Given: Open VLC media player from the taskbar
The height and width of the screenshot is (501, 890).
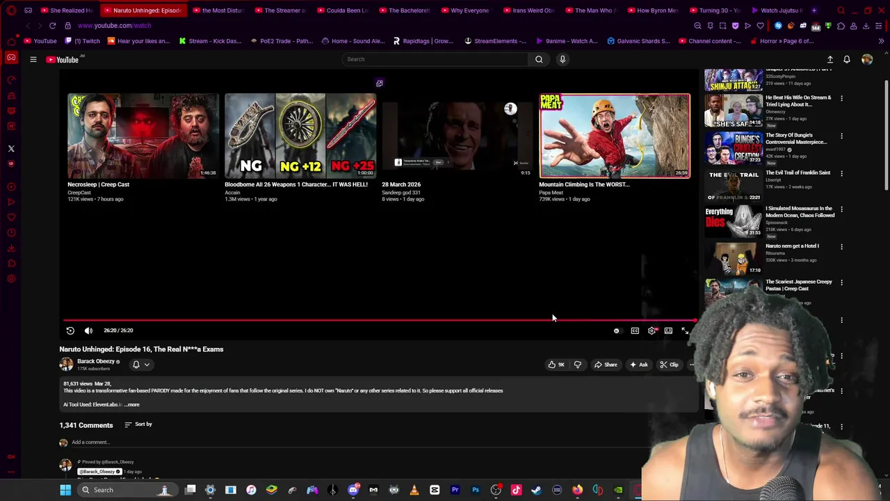Looking at the screenshot, I should tap(414, 490).
